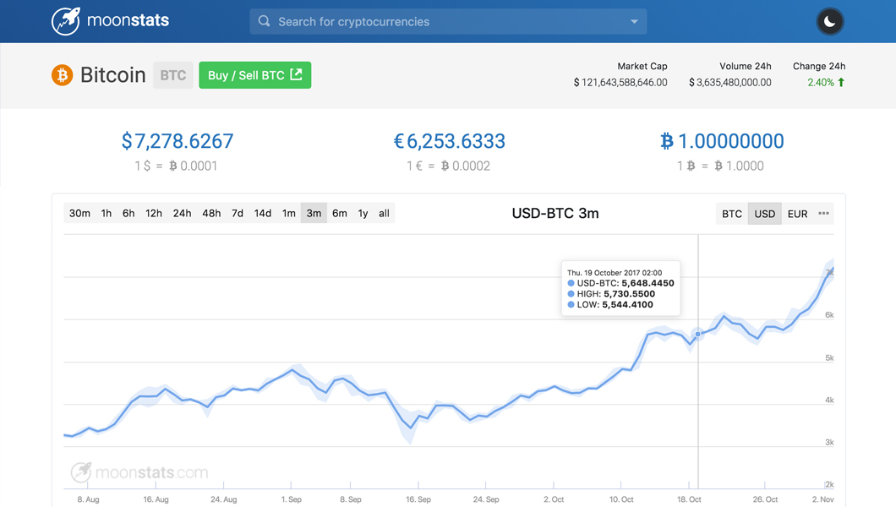The height and width of the screenshot is (507, 896).
Task: Select the 24h chart timeframe
Action: (x=183, y=213)
